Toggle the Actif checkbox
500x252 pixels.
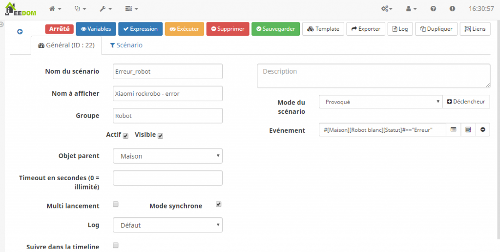click(125, 136)
